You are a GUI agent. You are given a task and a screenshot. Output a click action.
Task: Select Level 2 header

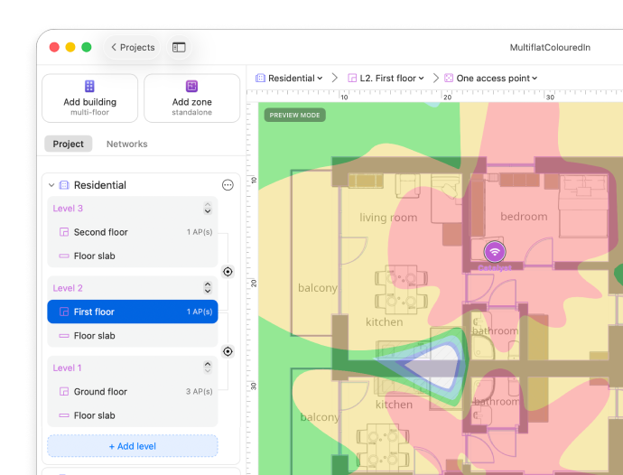tap(68, 288)
